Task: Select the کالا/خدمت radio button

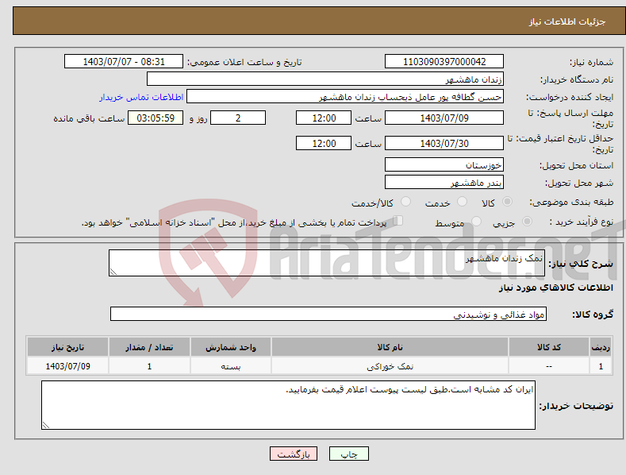Action: 405,202
